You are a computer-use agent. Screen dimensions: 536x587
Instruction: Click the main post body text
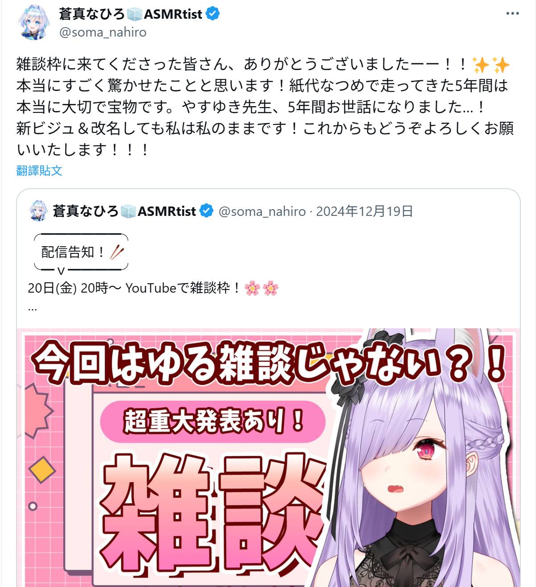[x=265, y=107]
